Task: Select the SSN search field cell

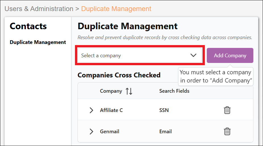Action: [x=164, y=110]
